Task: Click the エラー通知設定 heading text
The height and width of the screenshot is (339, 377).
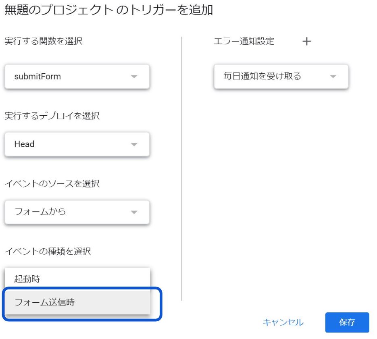Action: [x=244, y=41]
